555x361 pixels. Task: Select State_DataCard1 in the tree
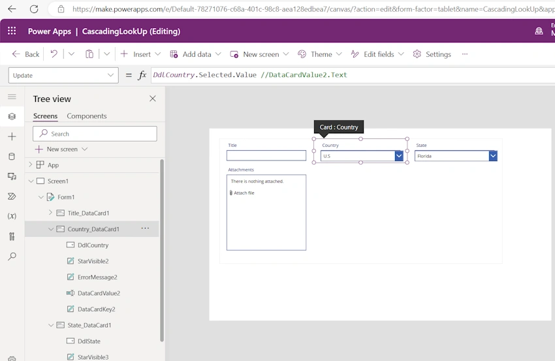point(89,325)
